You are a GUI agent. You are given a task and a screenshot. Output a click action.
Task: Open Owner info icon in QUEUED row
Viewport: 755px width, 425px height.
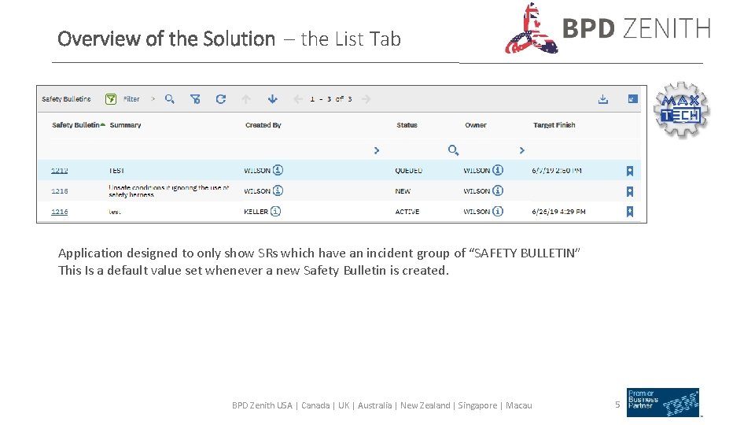[498, 170]
